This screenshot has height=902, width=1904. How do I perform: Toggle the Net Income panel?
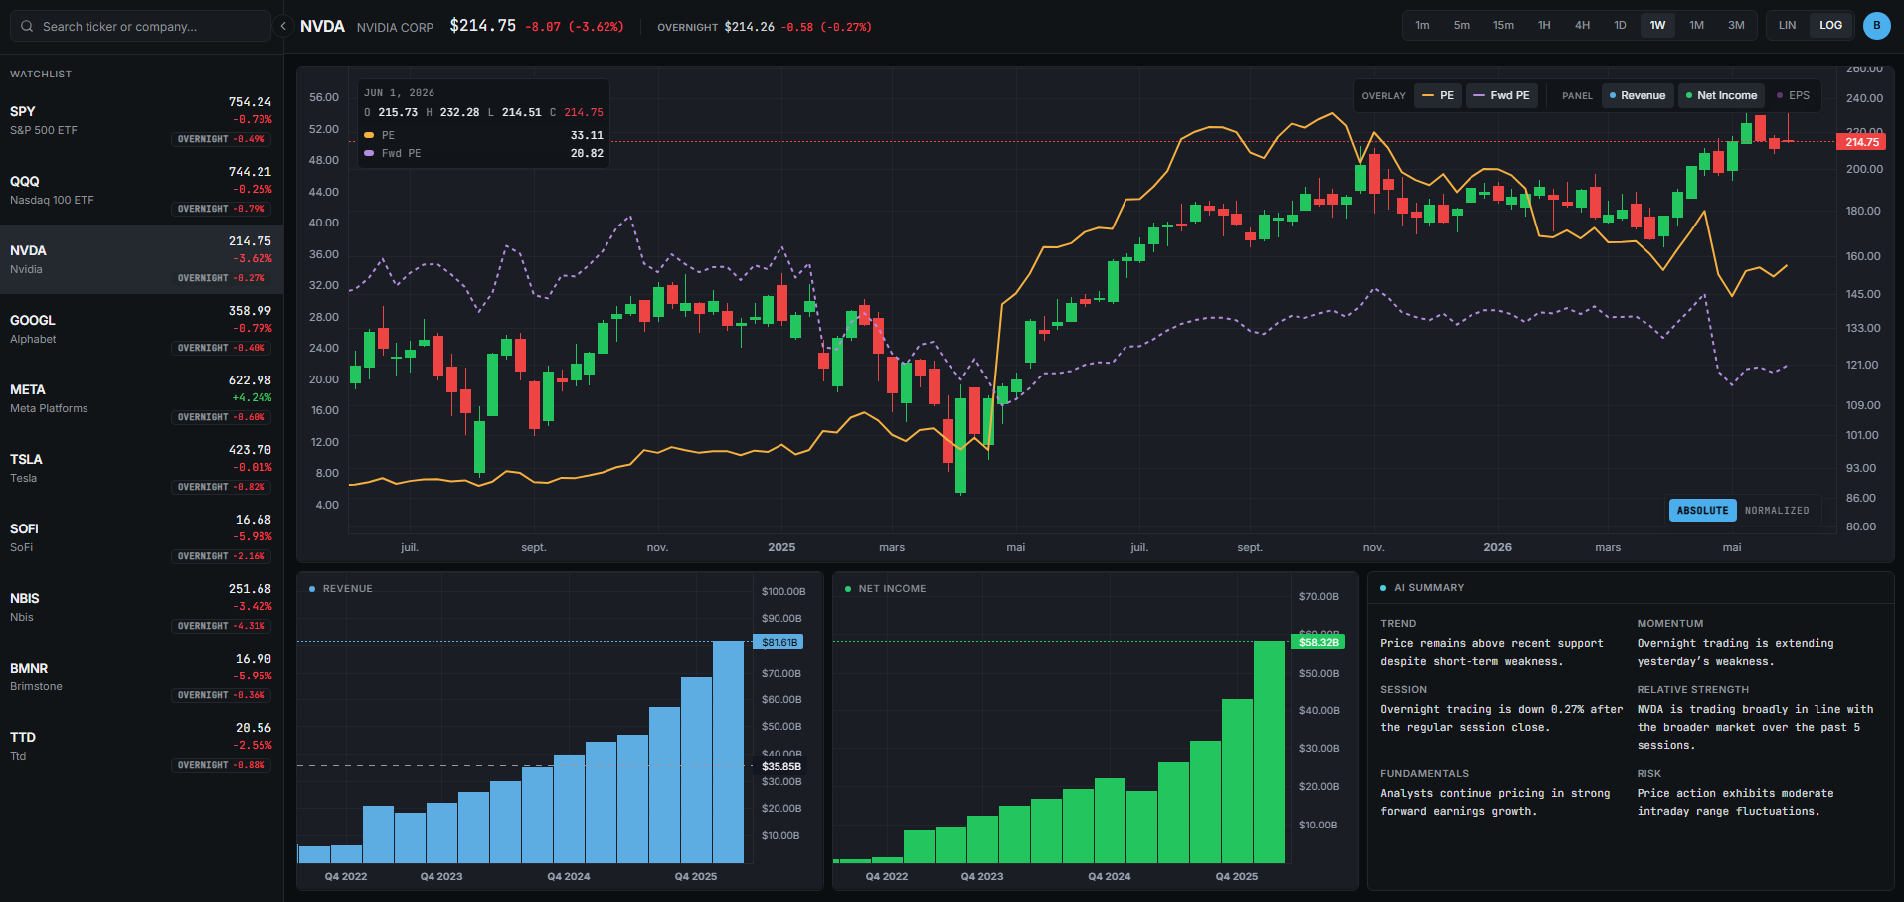1721,96
